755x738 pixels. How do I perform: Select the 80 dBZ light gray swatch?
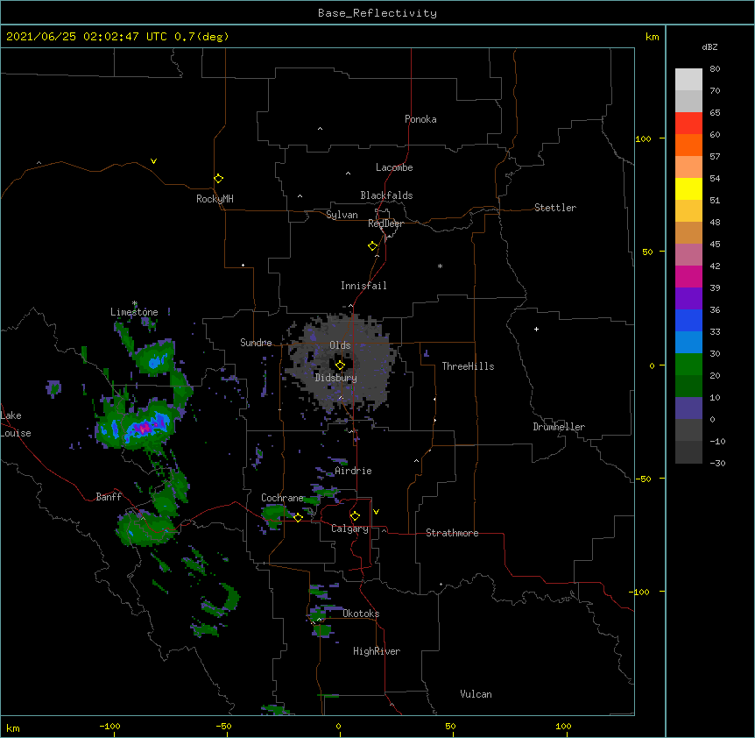[x=688, y=80]
